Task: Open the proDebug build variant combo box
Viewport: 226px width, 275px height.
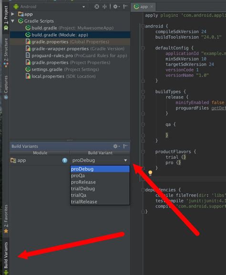Action: (100, 160)
